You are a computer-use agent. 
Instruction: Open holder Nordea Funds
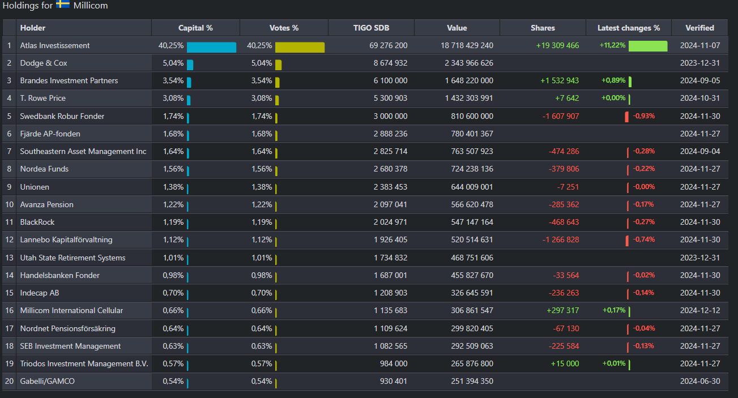(45, 169)
